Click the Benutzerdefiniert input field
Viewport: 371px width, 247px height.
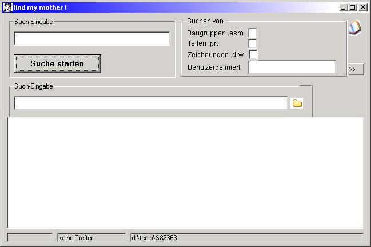pyautogui.click(x=292, y=67)
